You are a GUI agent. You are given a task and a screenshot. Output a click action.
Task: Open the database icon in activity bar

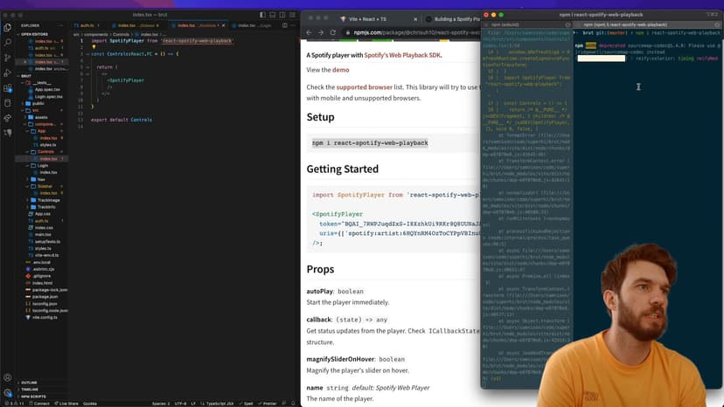7,103
